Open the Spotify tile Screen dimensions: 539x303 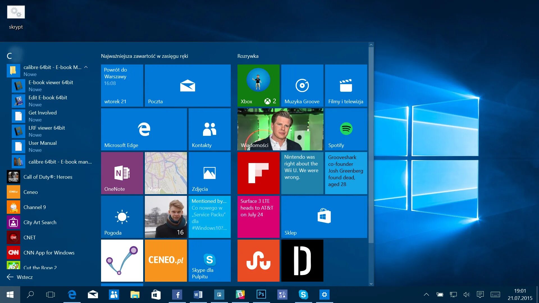click(346, 129)
